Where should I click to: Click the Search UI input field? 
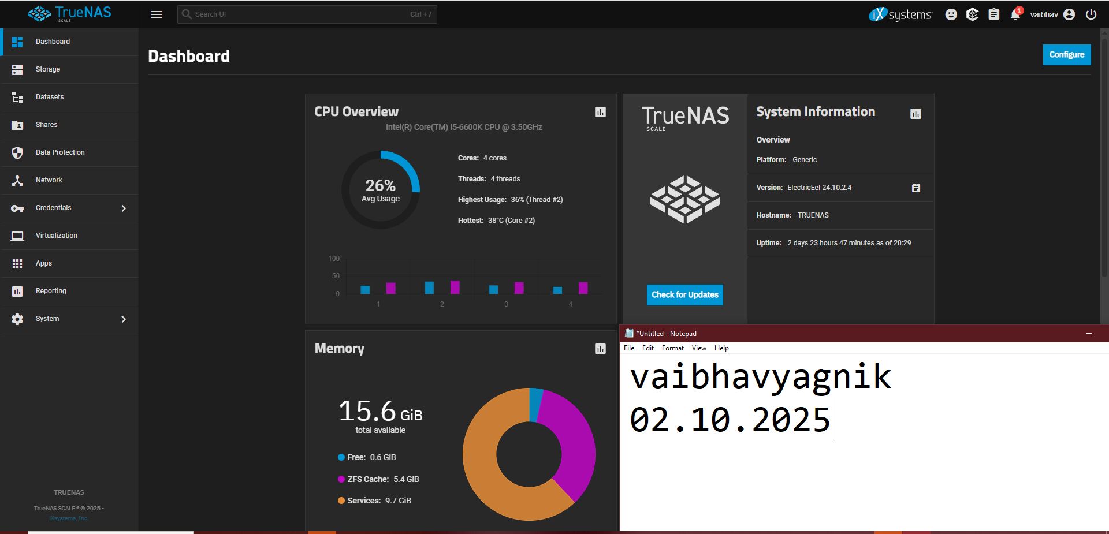click(x=300, y=14)
